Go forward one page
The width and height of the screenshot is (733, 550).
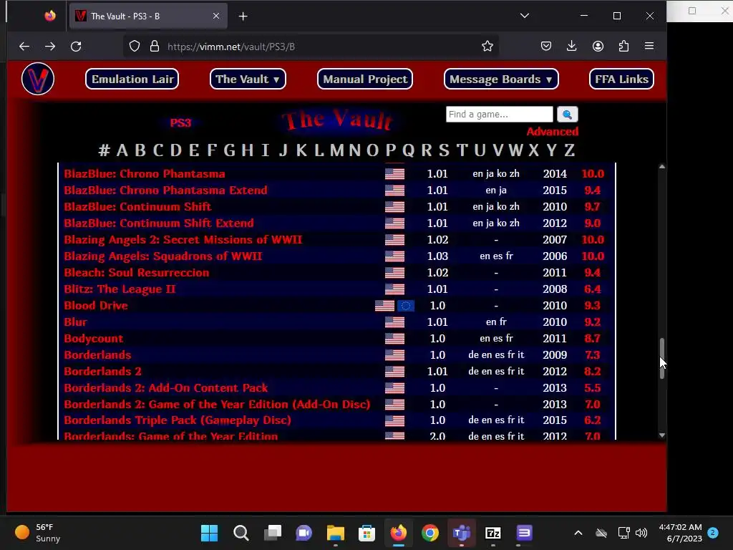pyautogui.click(x=50, y=47)
